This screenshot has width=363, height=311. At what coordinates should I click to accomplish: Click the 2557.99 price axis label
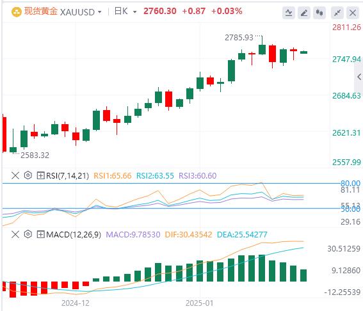(346, 162)
